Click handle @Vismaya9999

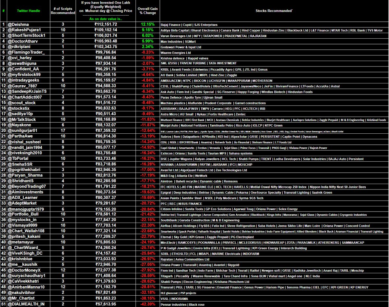22,226
